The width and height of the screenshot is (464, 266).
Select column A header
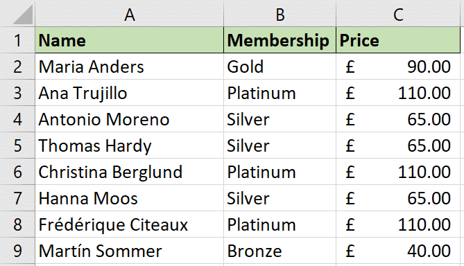[x=129, y=14]
